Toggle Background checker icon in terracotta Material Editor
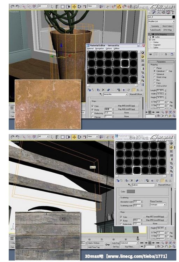Image resolution: width=179 pixels, height=262 pixels. pos(143,61)
